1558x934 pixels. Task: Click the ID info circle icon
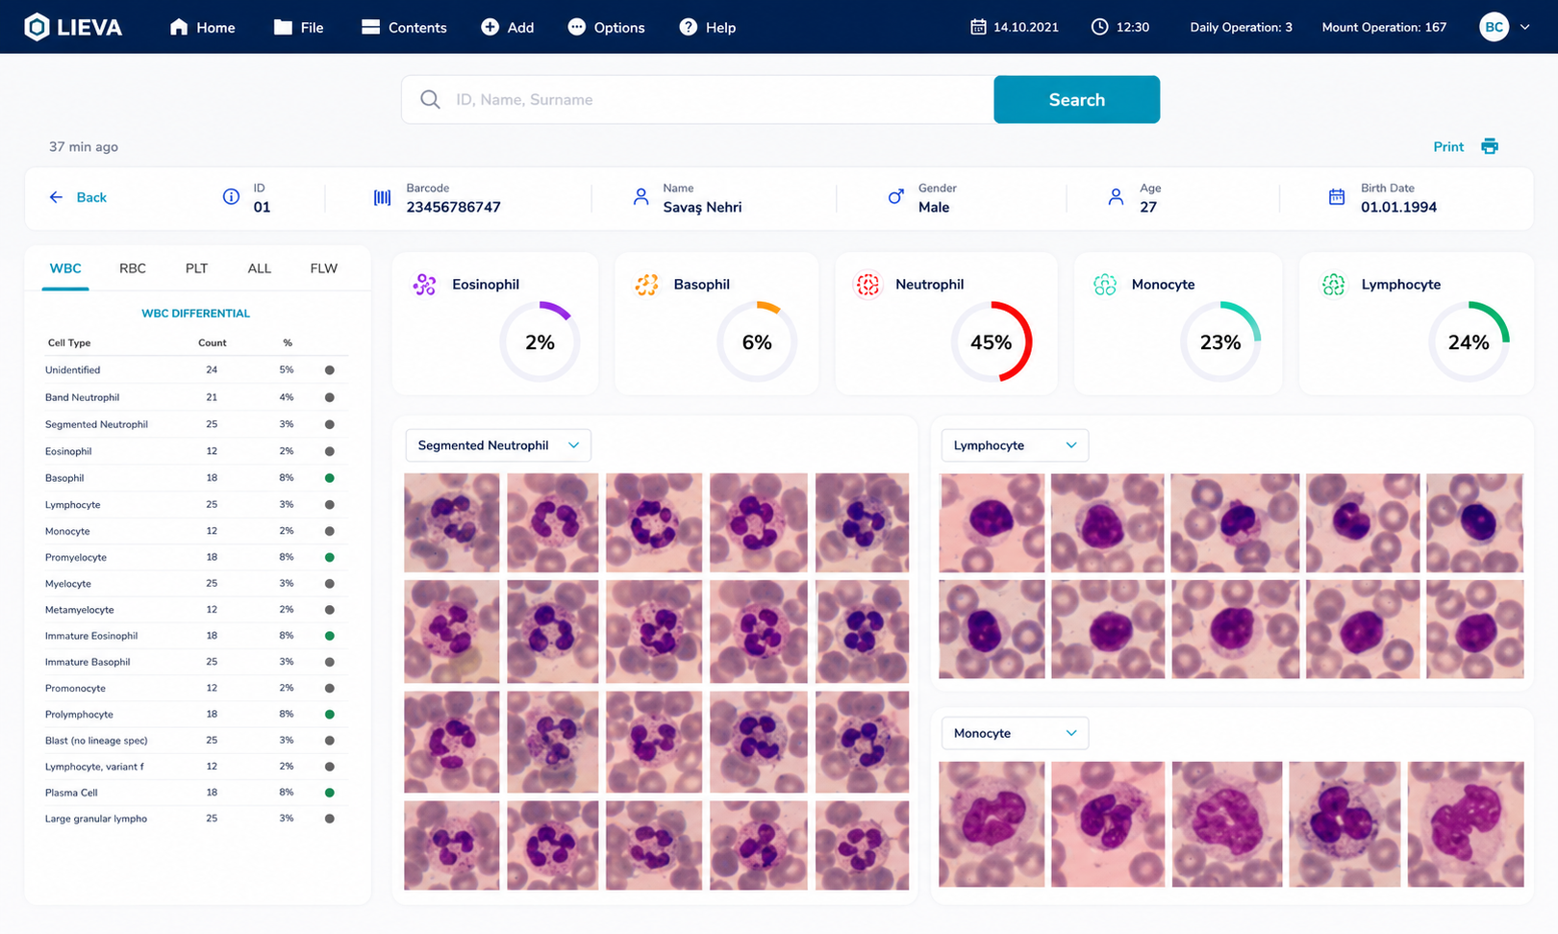(231, 197)
